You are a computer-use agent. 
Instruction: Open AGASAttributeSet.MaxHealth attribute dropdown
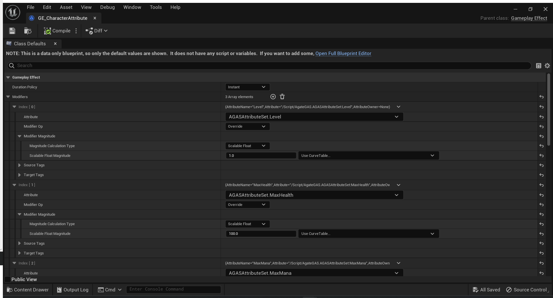pyautogui.click(x=314, y=195)
